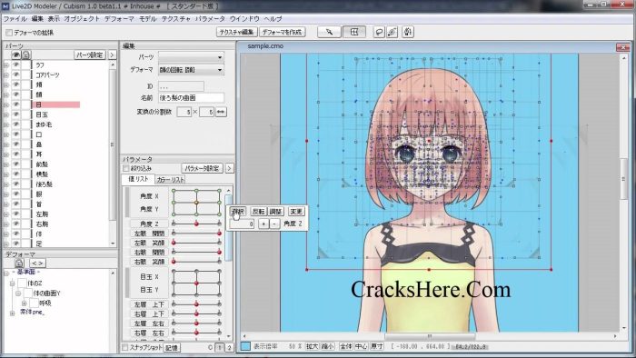Choose the lasso selection tool
Viewport: 636px width, 358px height.
(x=379, y=32)
